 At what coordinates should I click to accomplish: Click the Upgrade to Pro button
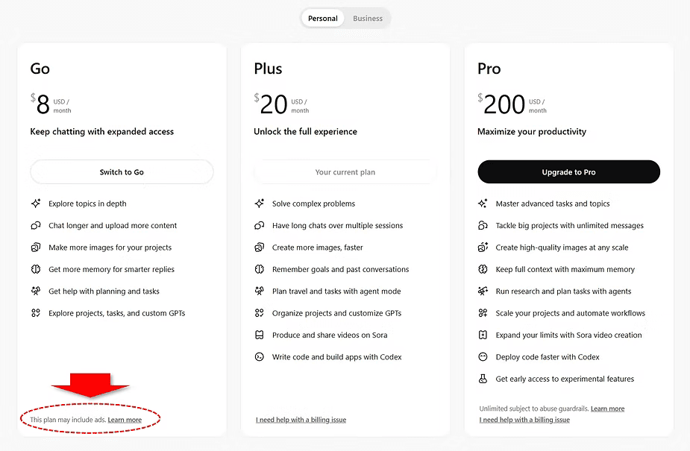[568, 172]
